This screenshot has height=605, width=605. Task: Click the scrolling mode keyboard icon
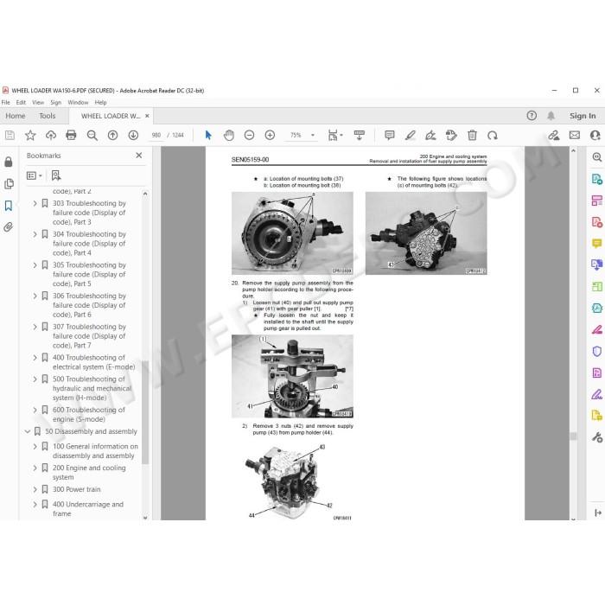360,135
